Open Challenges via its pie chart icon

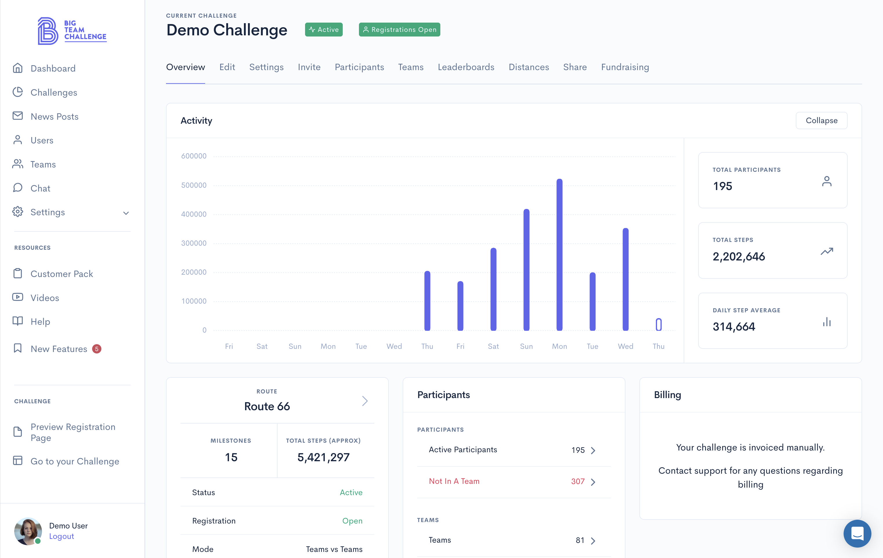pos(18,92)
